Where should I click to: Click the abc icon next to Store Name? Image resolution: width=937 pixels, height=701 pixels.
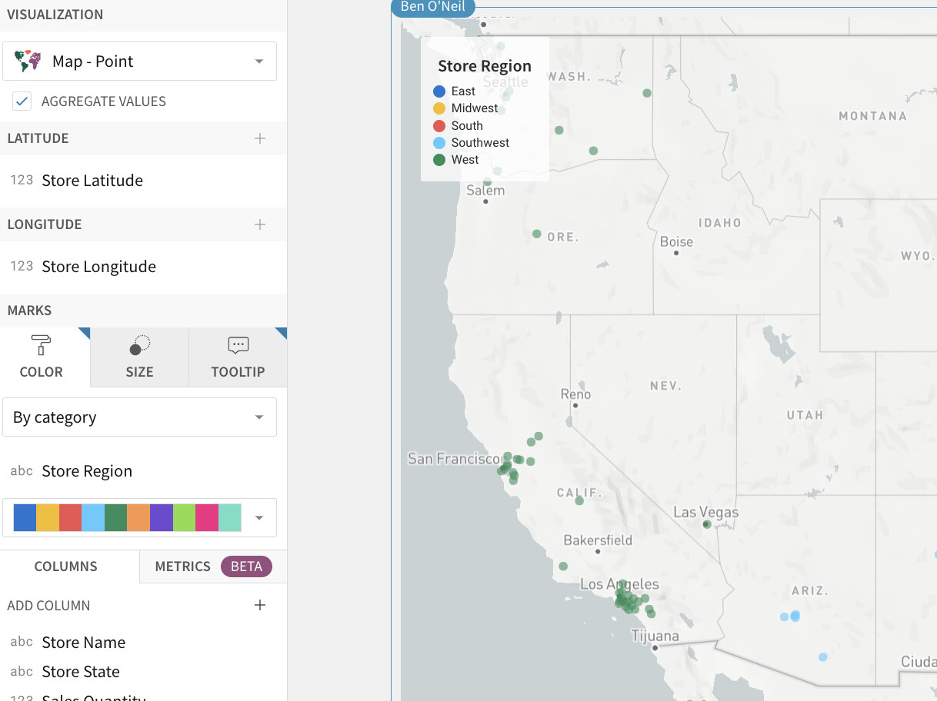(x=22, y=643)
